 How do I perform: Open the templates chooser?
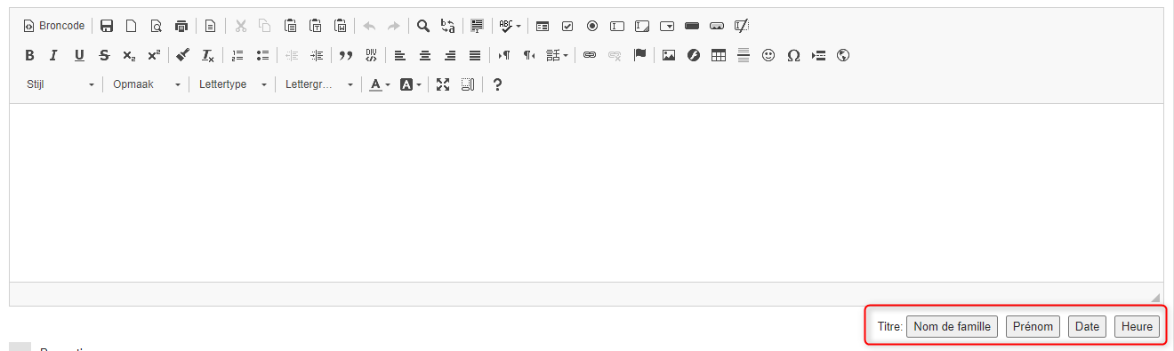click(211, 26)
